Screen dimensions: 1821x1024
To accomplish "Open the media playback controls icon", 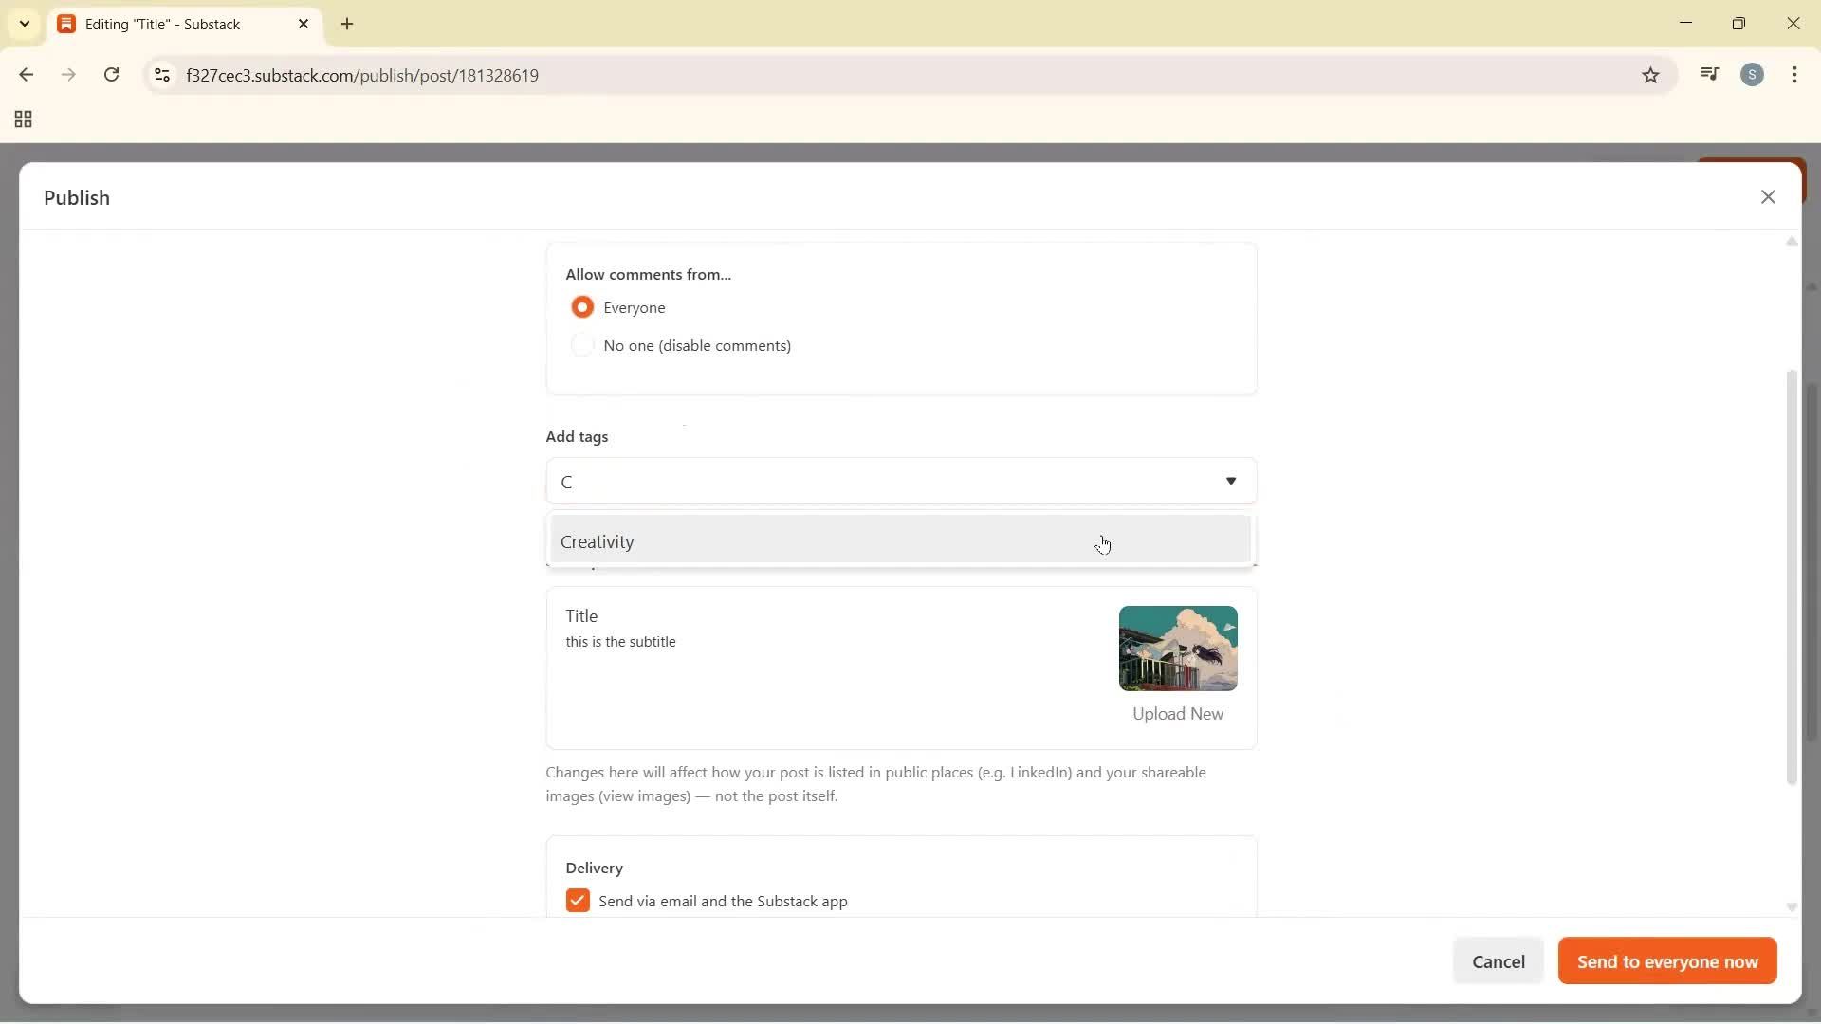I will (1710, 74).
